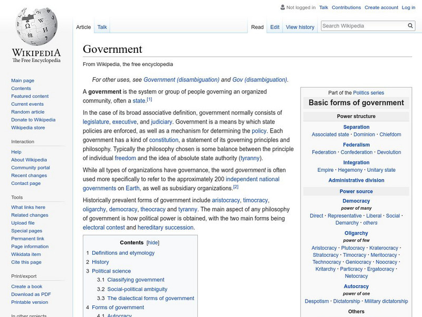The height and width of the screenshot is (317, 422).
Task: Jump to Definitions and etymology section
Action: (123, 253)
